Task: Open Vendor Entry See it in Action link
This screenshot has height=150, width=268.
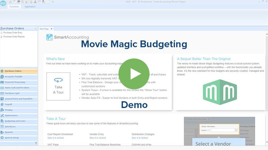Action: click(98, 138)
